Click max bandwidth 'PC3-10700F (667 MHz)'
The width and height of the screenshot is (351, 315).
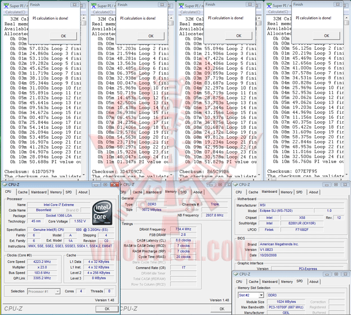(286, 307)
